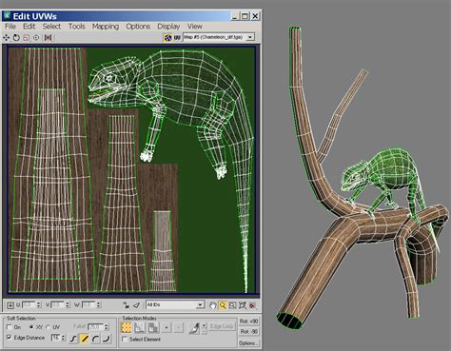Click the Filter Selected Faces icon

136,305
